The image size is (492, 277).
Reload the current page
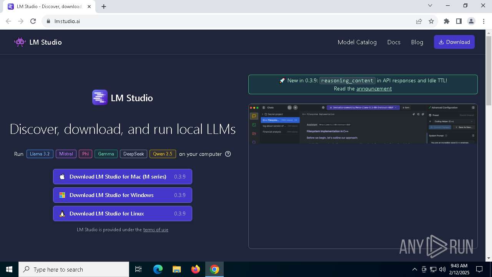click(x=33, y=21)
